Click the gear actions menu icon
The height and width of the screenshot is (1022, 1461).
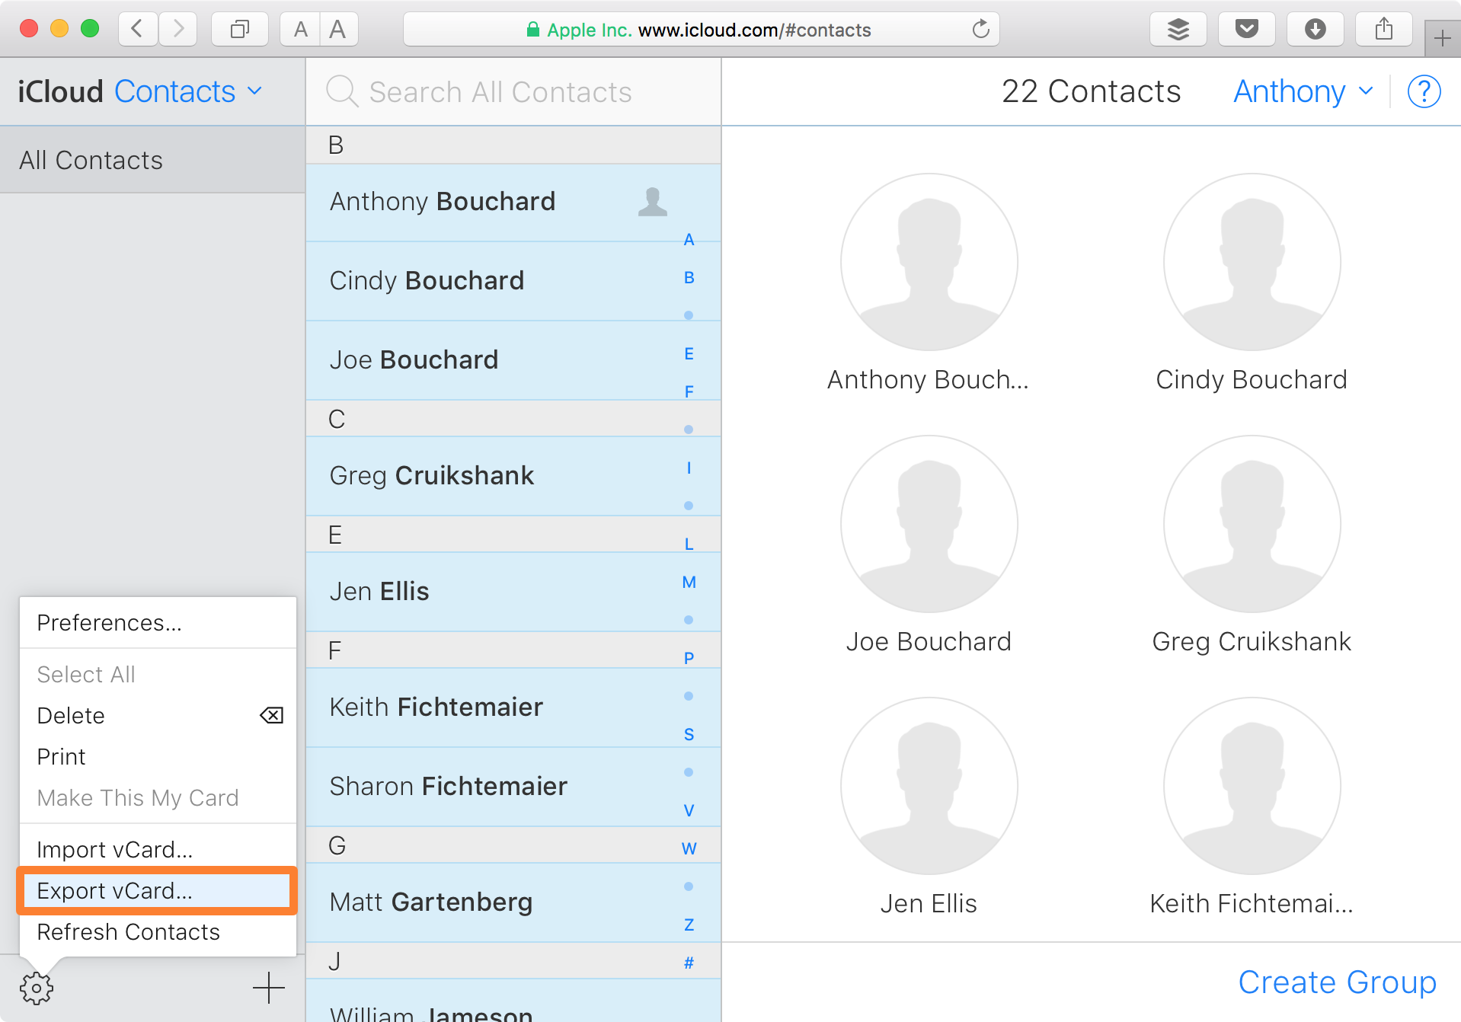coord(37,988)
